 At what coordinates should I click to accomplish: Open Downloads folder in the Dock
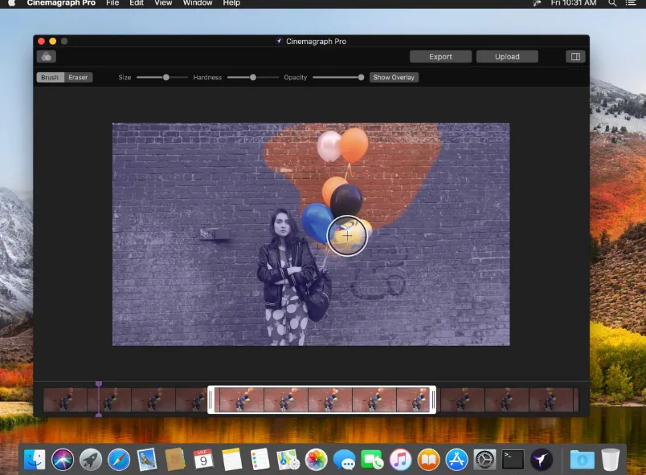[x=583, y=460]
